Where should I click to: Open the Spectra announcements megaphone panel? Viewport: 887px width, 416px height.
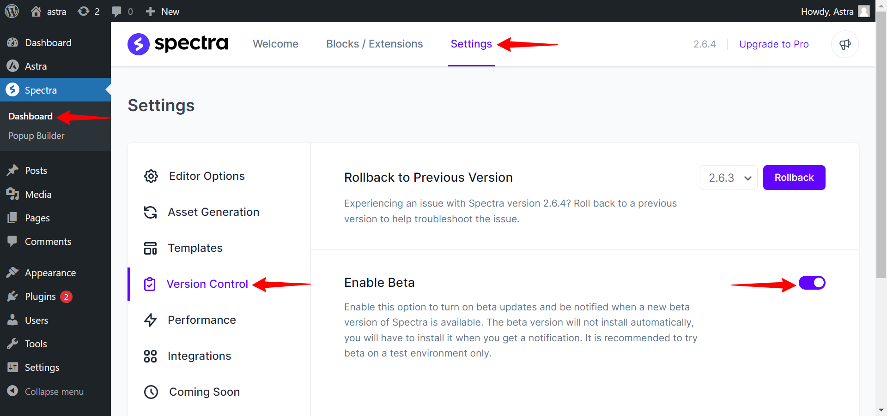tap(844, 44)
